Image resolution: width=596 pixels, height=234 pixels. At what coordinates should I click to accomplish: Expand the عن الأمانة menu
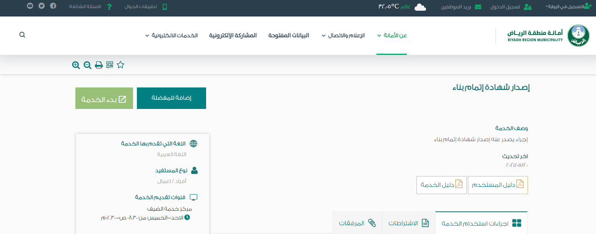pyautogui.click(x=392, y=35)
